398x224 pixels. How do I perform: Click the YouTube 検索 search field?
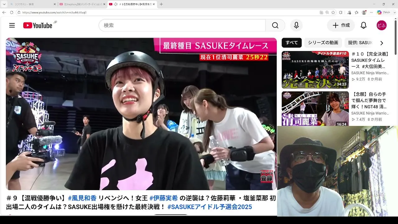point(182,26)
